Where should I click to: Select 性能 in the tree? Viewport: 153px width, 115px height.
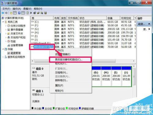pos(13,41)
